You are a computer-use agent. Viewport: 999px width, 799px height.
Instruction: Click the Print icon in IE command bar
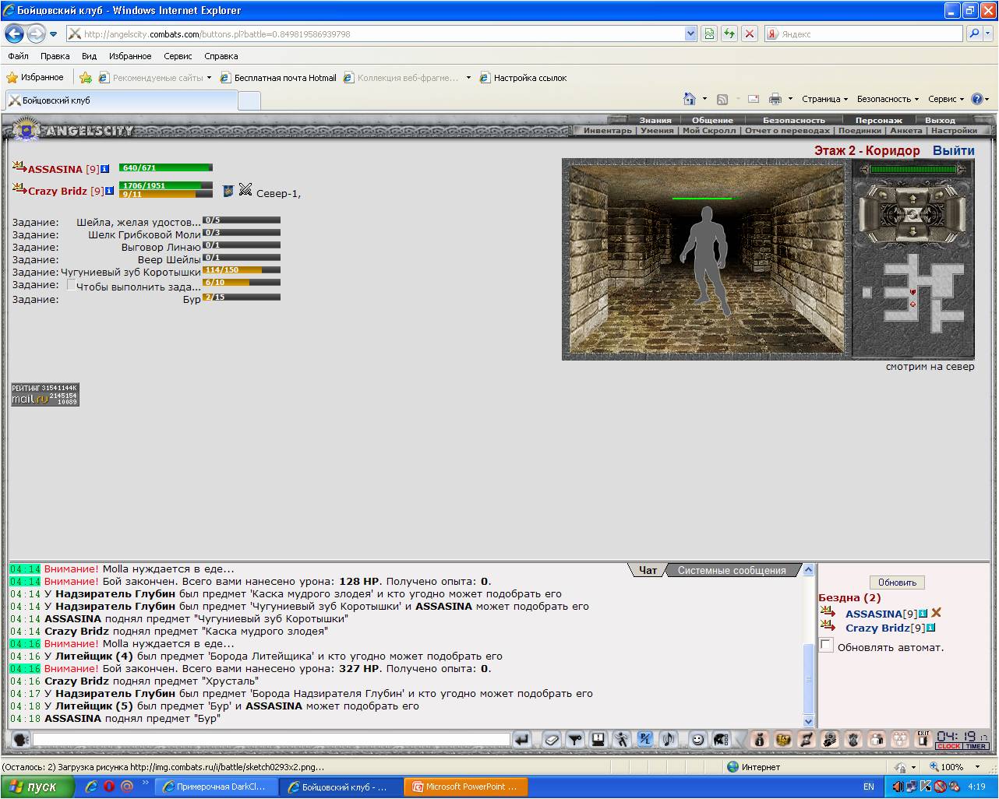click(775, 99)
